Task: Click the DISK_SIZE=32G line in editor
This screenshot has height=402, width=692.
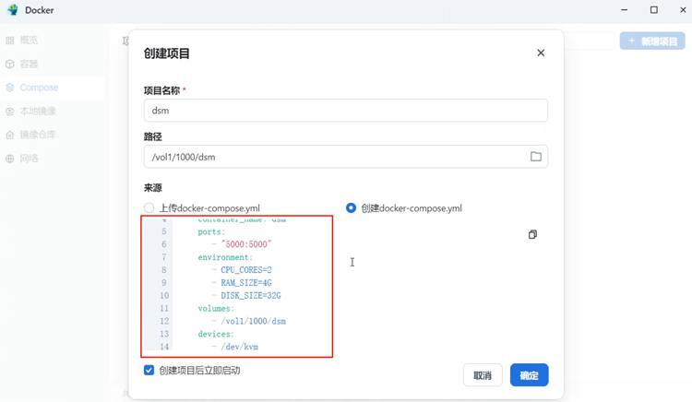Action: (251, 295)
